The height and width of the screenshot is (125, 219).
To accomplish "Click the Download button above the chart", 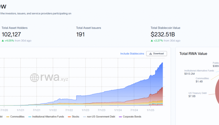I will point(157,53).
